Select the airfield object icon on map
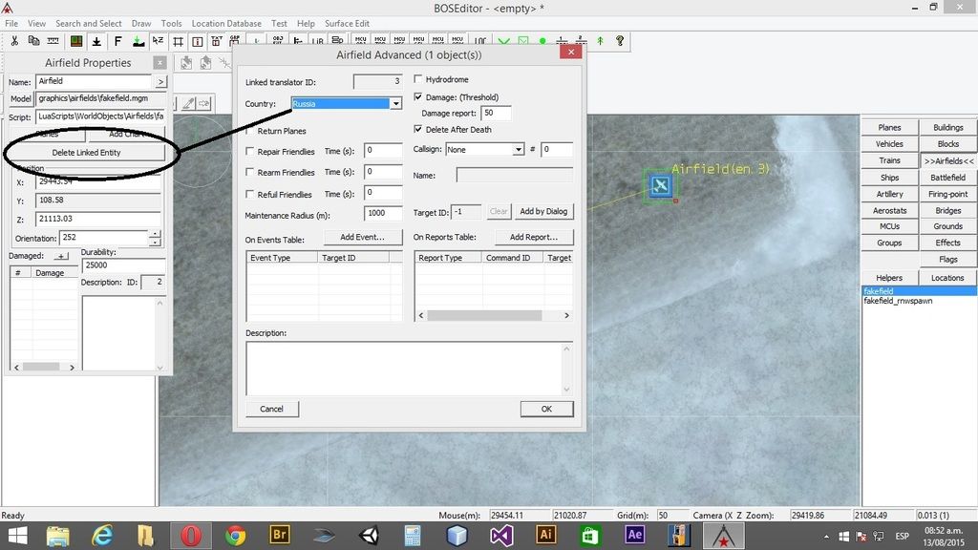 point(660,185)
